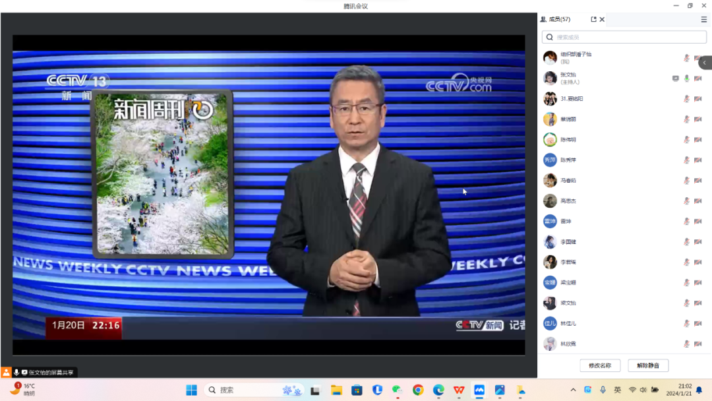
Task: Click the 解除静音 (unmute) button
Action: pos(648,365)
